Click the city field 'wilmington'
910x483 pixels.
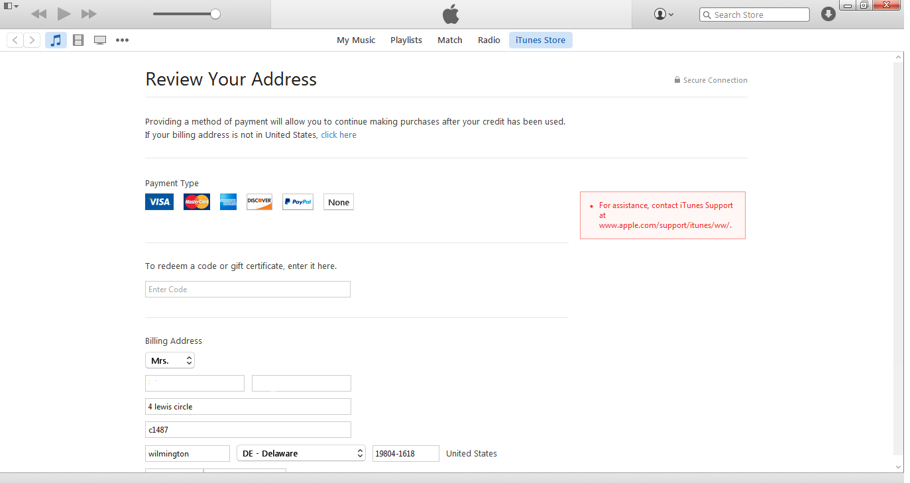(188, 454)
